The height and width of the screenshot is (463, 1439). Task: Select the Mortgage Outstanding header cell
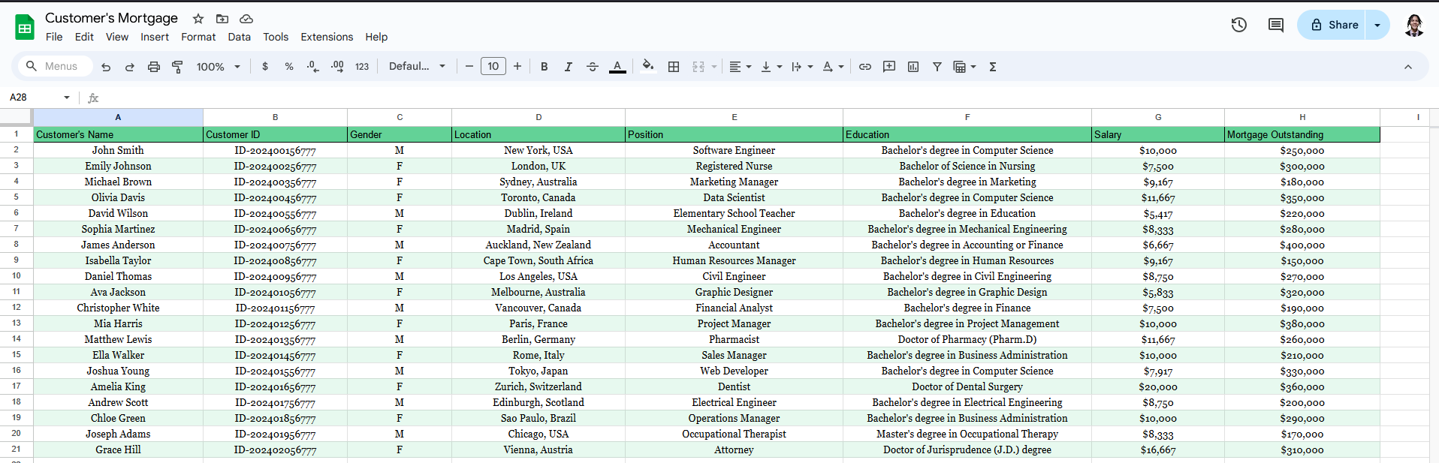pos(1302,134)
